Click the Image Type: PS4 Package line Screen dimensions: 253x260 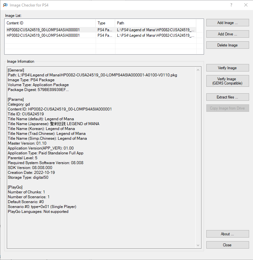pyautogui.click(x=31, y=80)
